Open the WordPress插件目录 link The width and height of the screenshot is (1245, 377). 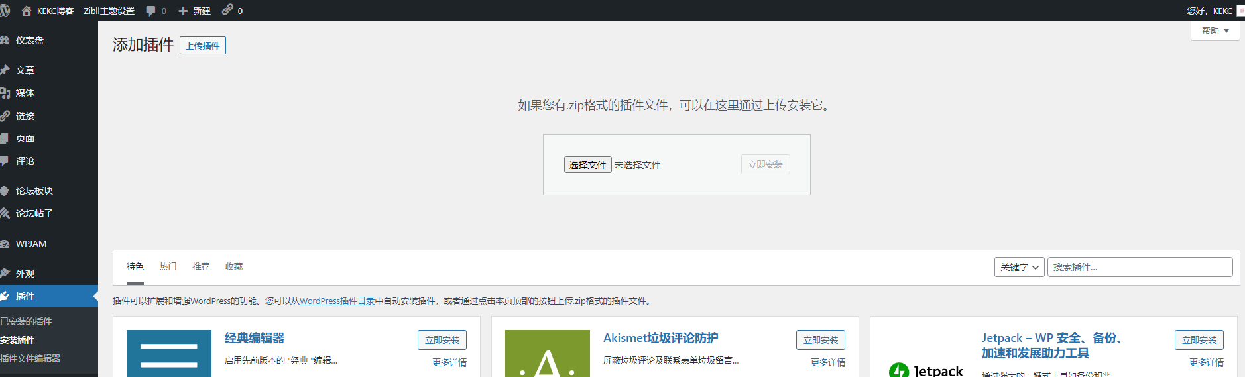tap(337, 301)
